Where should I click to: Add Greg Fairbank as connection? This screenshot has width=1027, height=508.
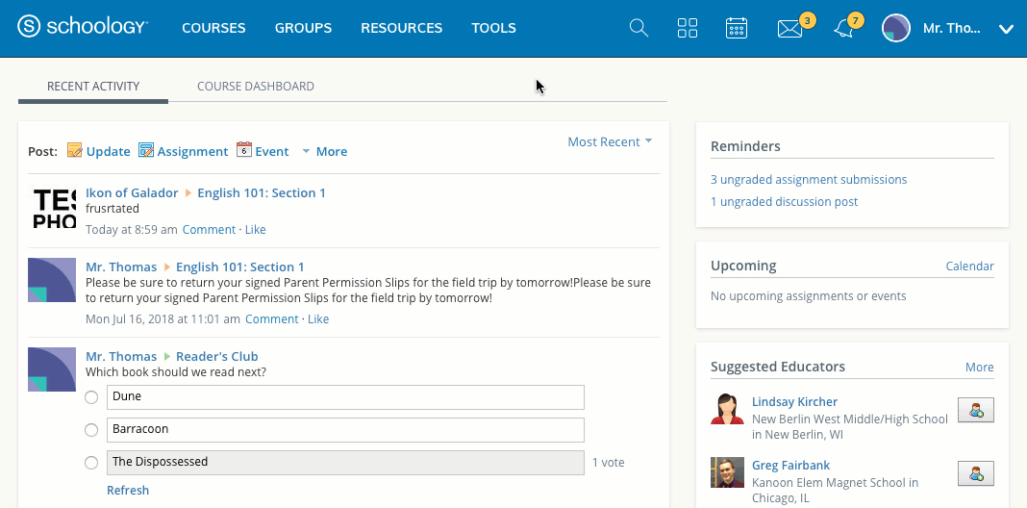[976, 473]
